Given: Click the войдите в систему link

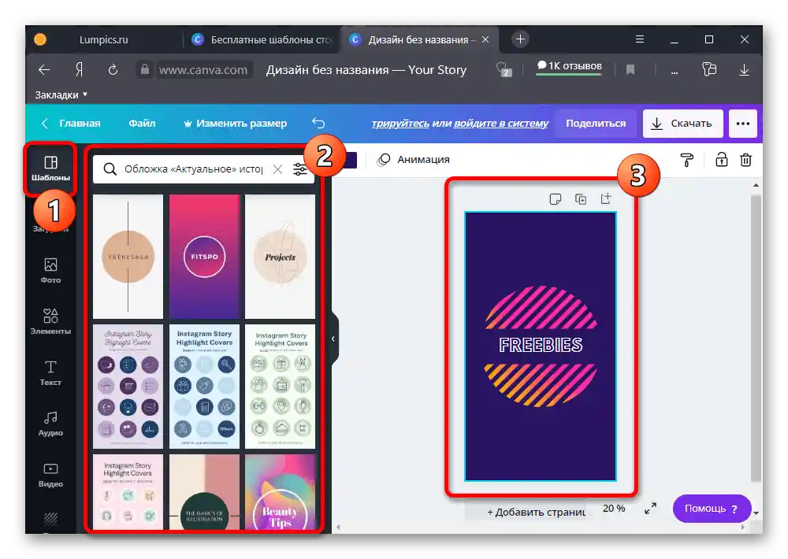Looking at the screenshot, I should point(501,124).
